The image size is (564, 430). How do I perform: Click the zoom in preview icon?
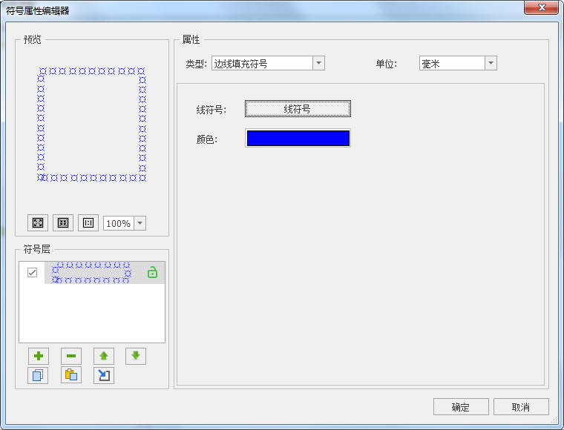[38, 223]
